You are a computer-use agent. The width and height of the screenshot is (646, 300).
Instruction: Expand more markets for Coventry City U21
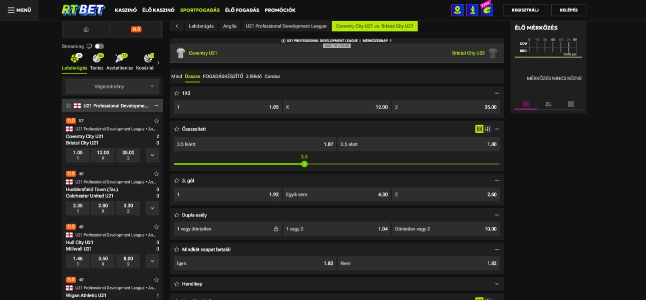(152, 155)
